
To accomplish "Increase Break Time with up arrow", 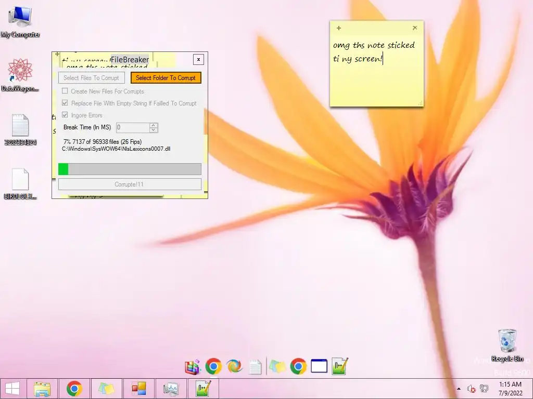I will (x=154, y=125).
